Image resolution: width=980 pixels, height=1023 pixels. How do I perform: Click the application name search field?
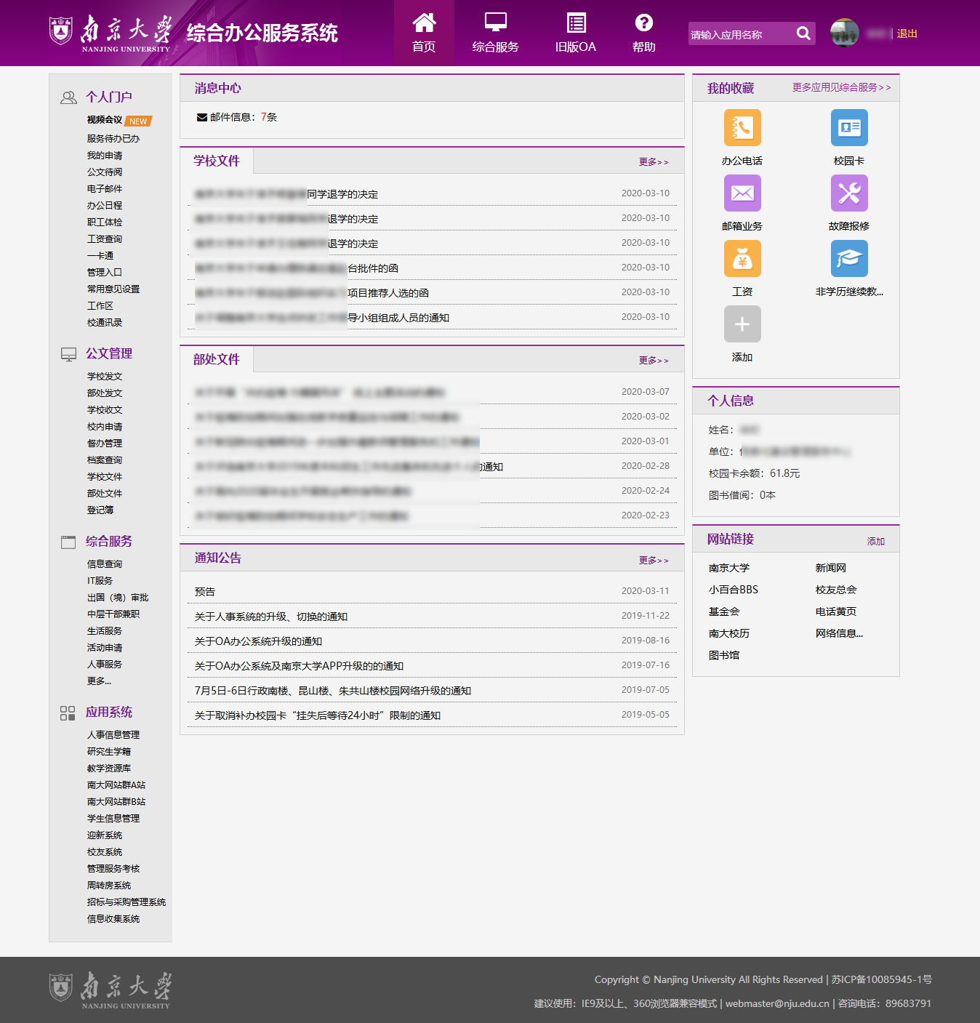pyautogui.click(x=739, y=34)
